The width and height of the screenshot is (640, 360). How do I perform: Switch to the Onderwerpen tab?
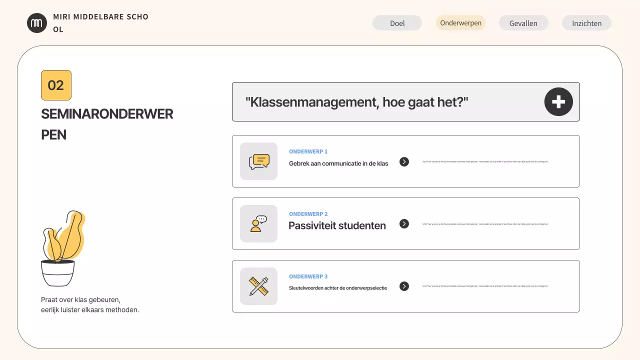point(460,23)
